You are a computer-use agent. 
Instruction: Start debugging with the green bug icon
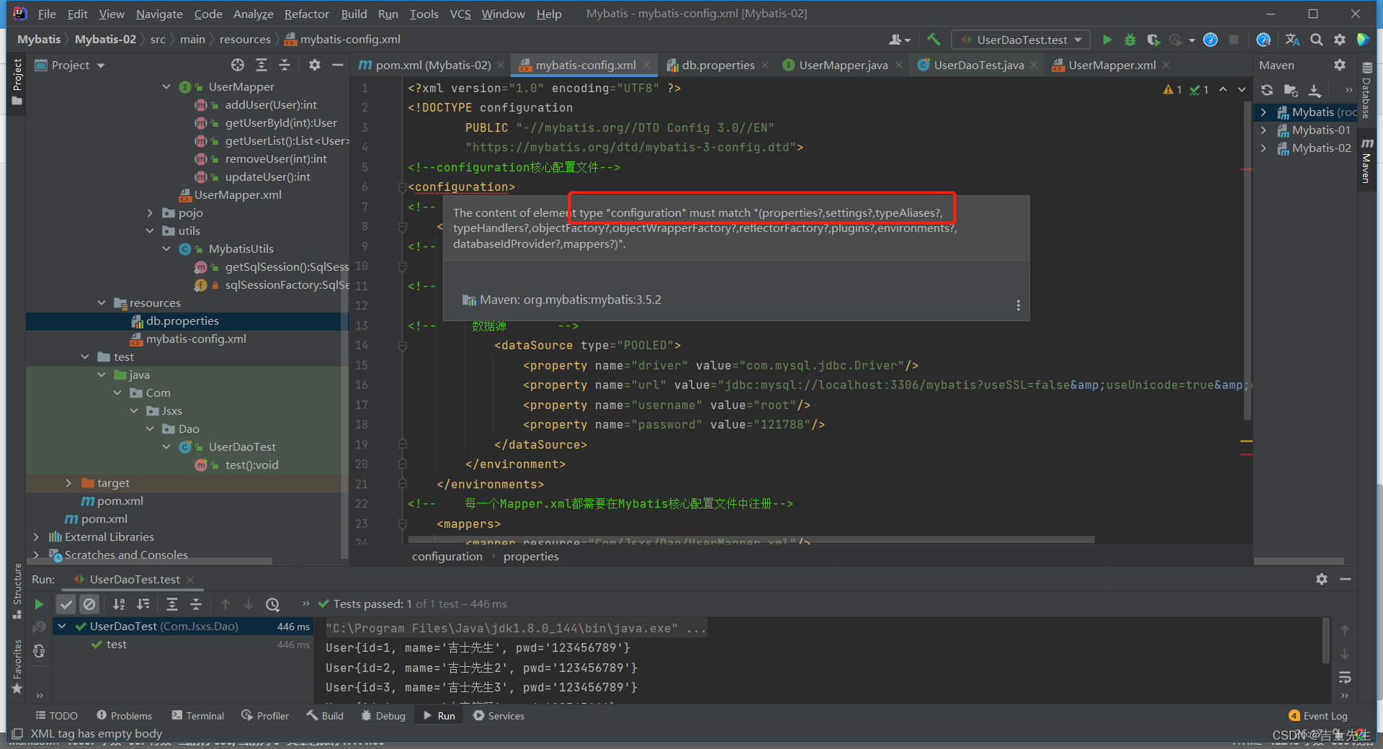tap(1130, 40)
